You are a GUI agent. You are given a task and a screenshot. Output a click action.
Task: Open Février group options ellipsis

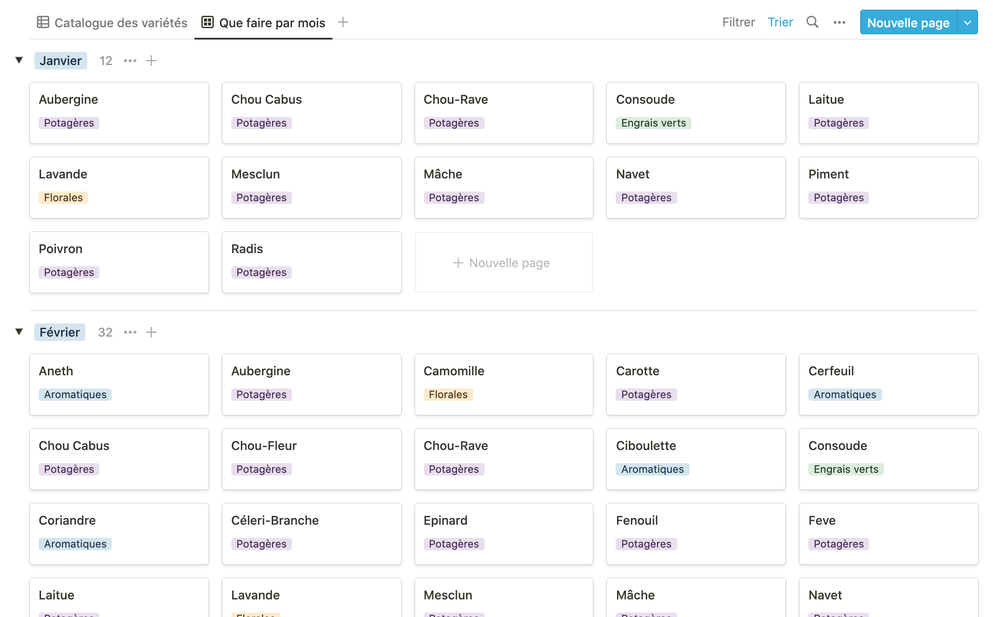tap(130, 332)
